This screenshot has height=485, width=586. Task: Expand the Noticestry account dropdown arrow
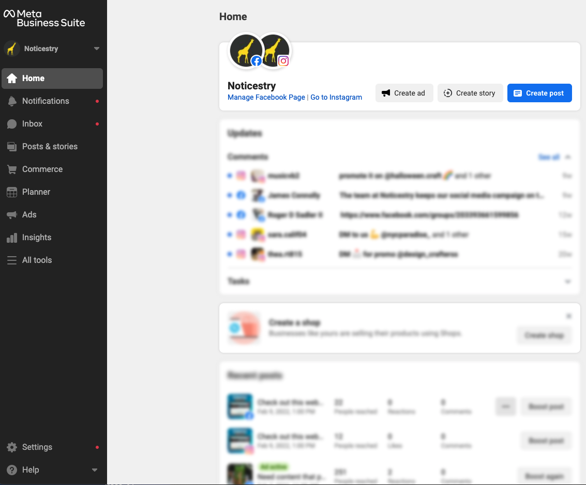coord(97,49)
